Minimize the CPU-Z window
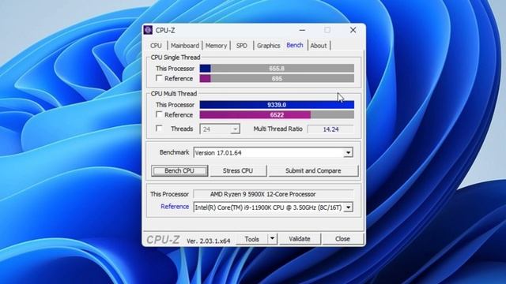 point(302,30)
